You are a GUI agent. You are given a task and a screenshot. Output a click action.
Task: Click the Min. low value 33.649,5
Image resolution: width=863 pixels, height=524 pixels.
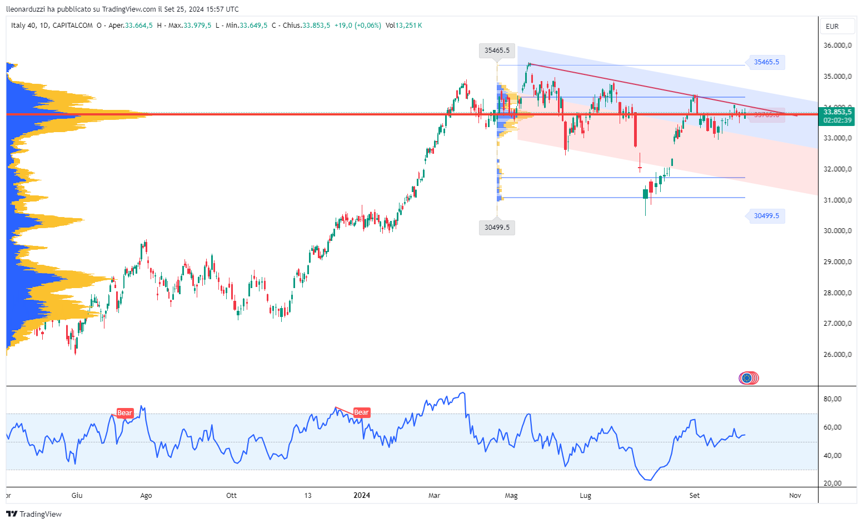(x=253, y=26)
